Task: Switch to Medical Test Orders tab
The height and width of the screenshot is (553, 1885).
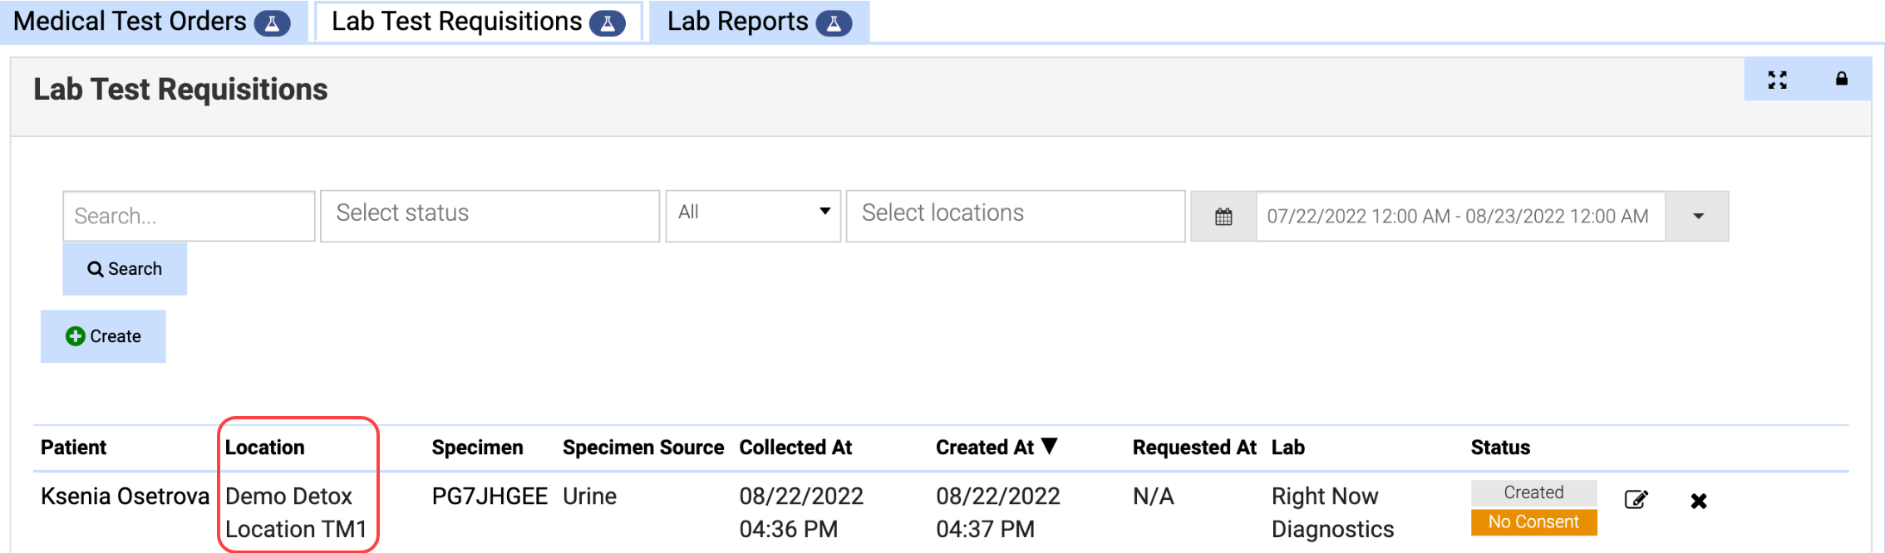Action: pos(130,22)
